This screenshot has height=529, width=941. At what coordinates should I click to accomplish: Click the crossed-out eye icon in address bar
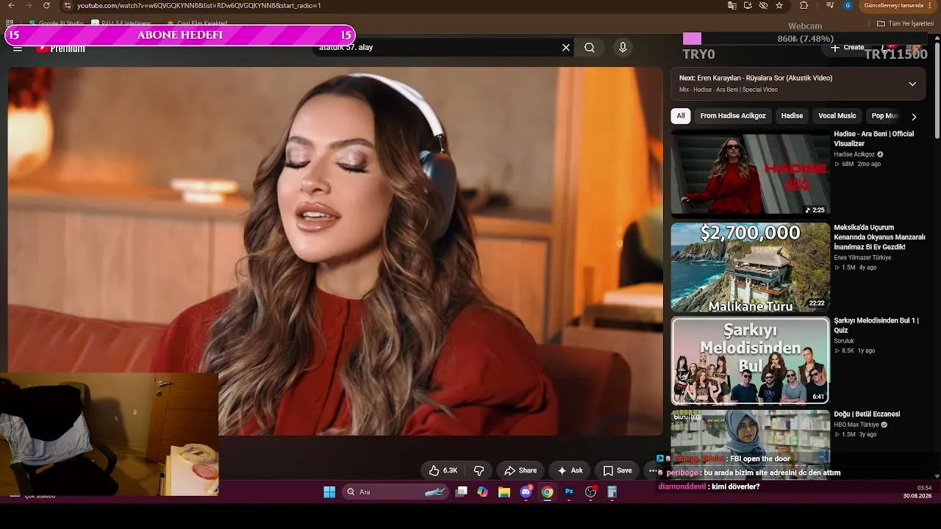point(763,6)
